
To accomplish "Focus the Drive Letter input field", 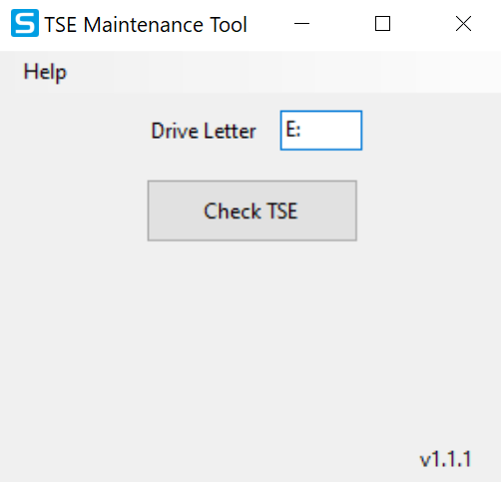I will click(321, 131).
